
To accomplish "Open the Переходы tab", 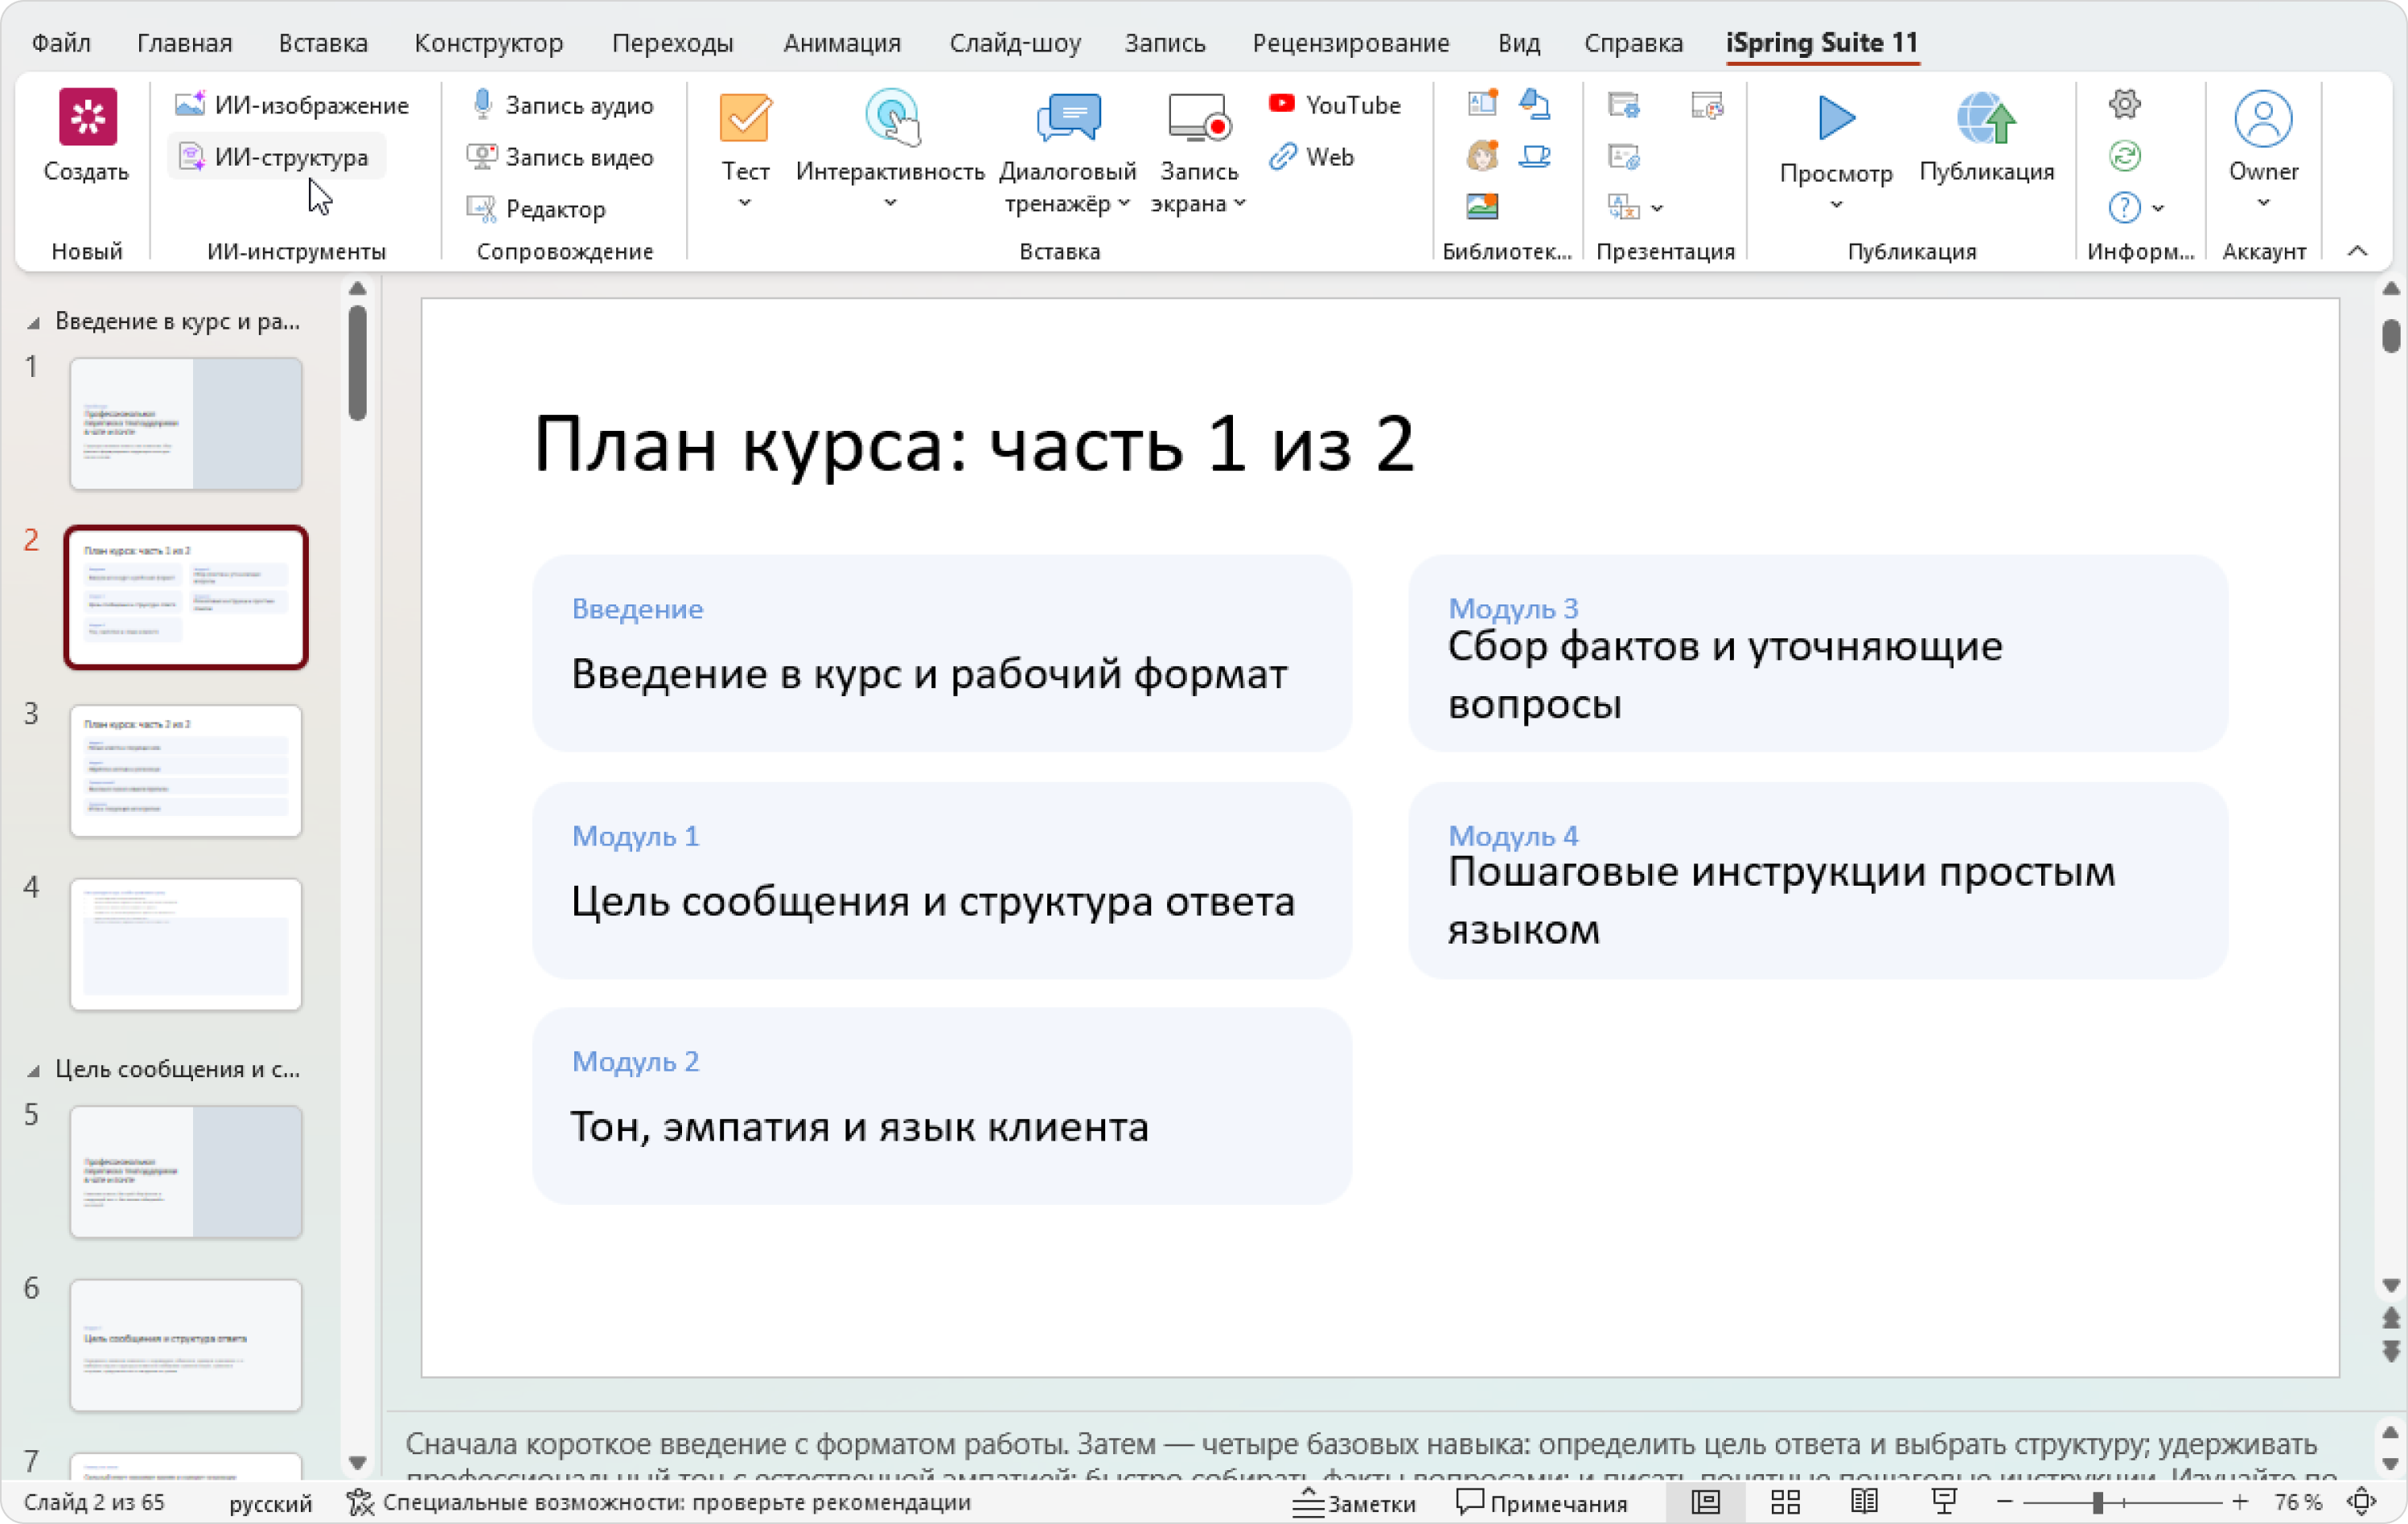I will [673, 43].
